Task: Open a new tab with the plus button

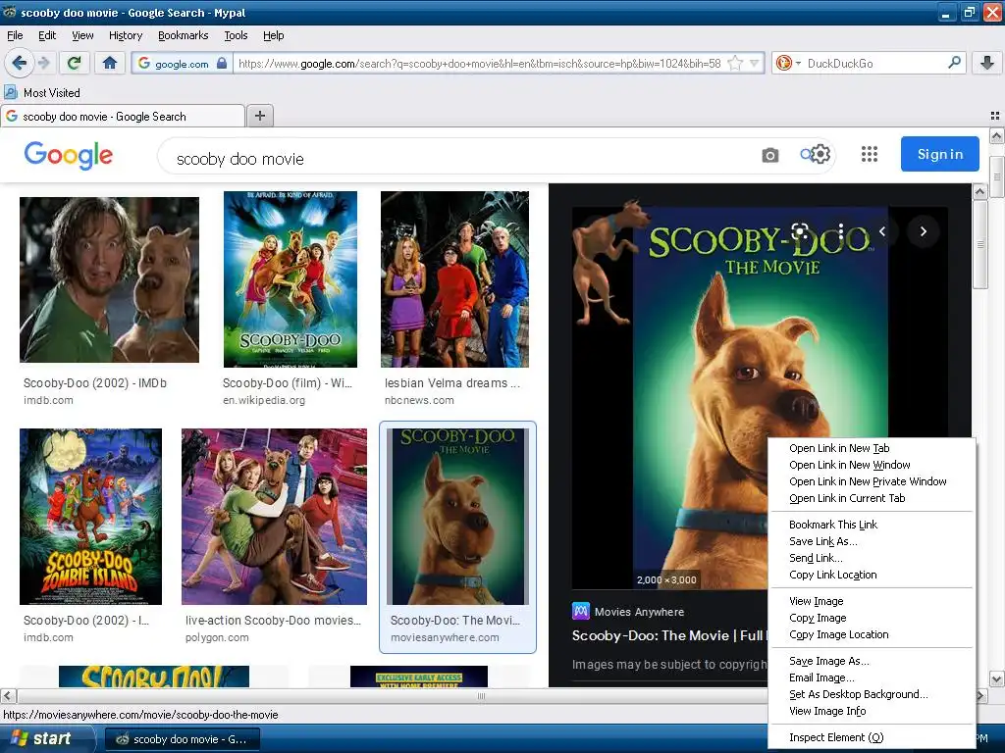Action: [x=259, y=116]
